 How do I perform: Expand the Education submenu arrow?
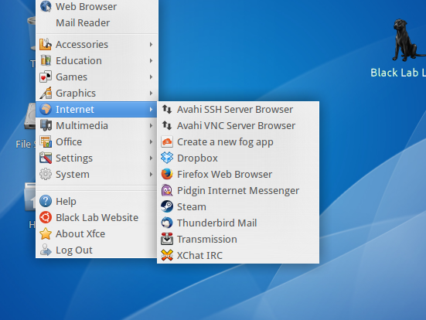tap(151, 60)
